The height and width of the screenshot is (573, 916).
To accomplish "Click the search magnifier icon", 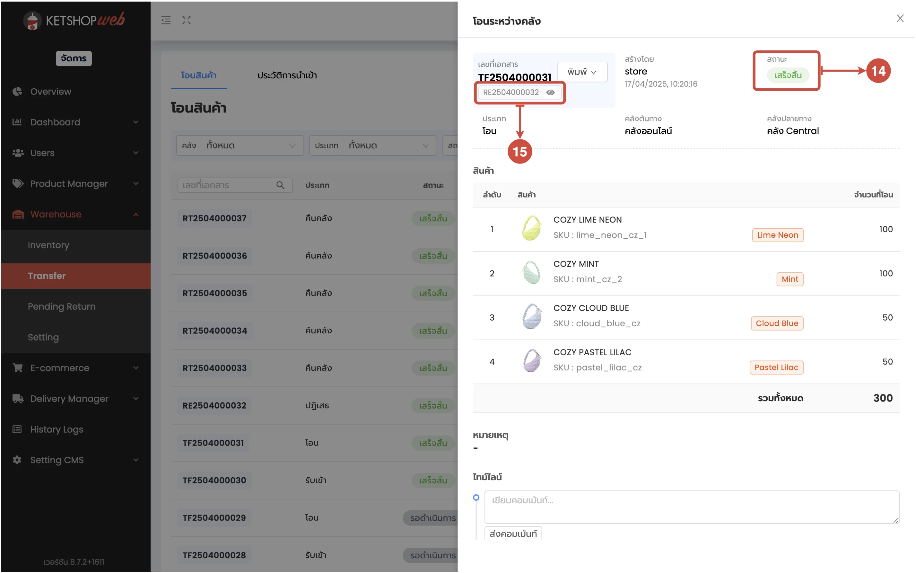I will click(280, 185).
